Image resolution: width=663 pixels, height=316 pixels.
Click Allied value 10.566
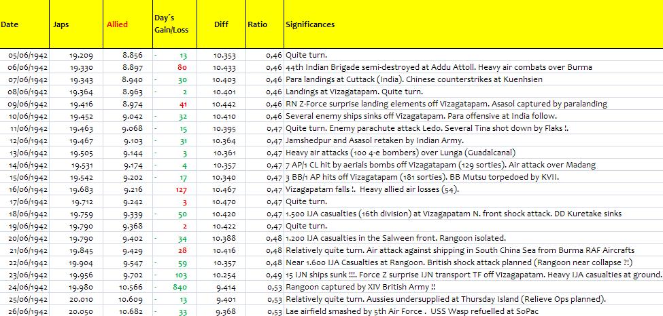pyautogui.click(x=128, y=288)
